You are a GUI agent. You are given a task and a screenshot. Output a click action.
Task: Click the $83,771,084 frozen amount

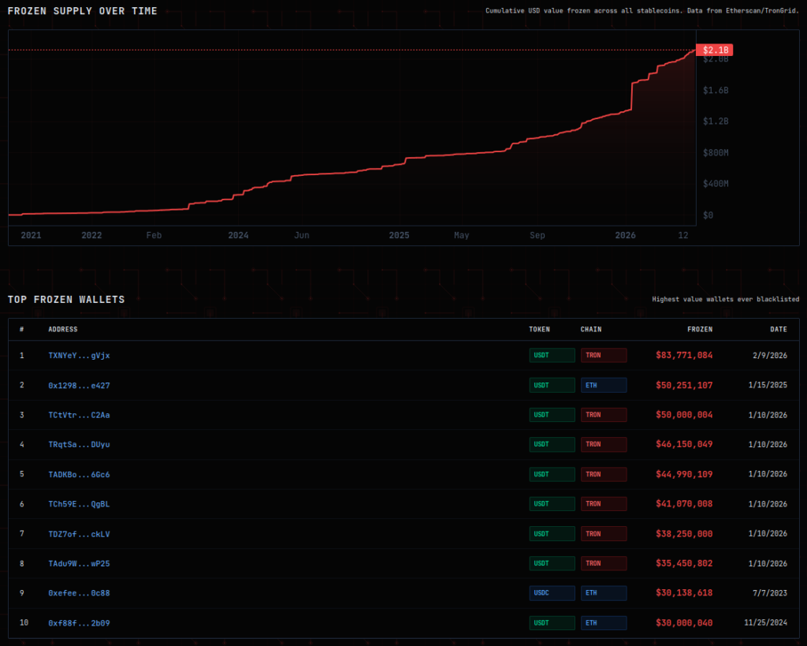683,355
